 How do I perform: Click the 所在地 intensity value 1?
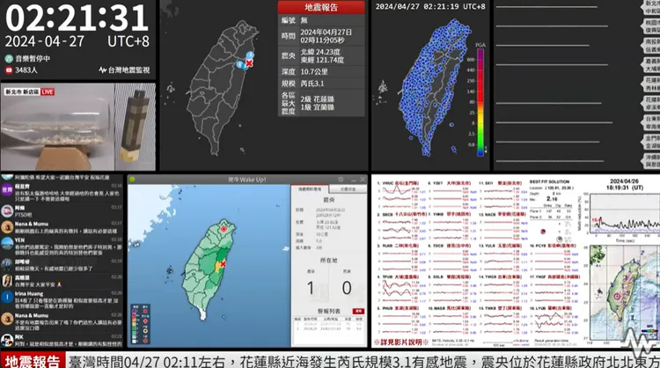point(311,288)
